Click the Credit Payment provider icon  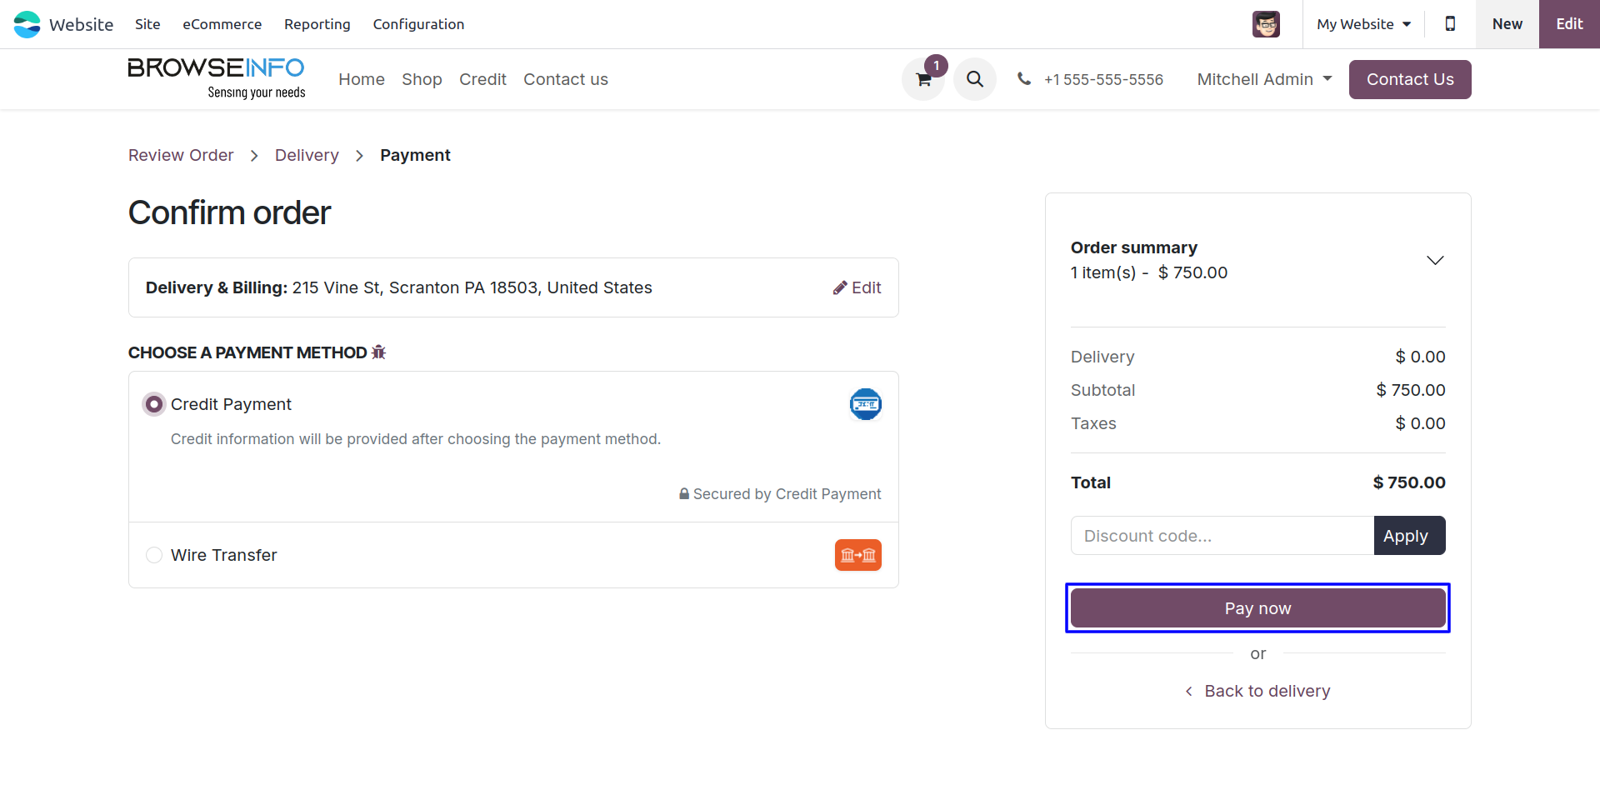click(x=865, y=404)
